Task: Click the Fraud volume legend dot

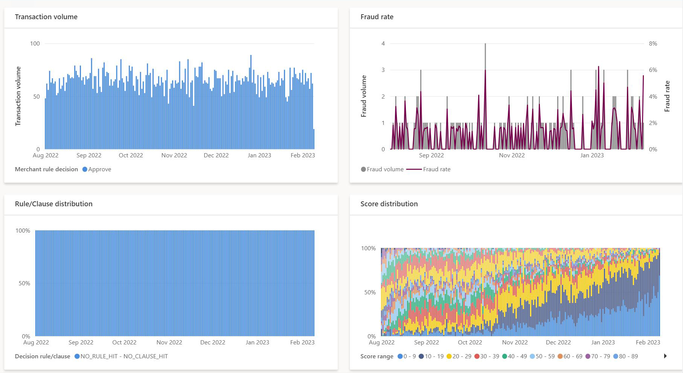Action: pyautogui.click(x=363, y=169)
